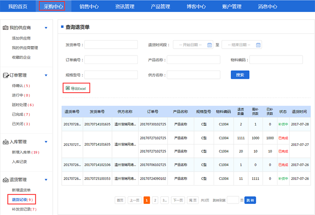Collapse the 我的供应商 section arrow
Viewport: 315px width, 215px height.
[46, 28]
